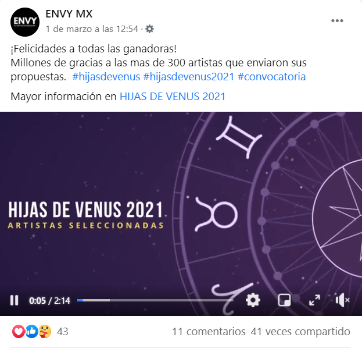362x348 pixels.
Task: View the care hug reaction
Action: click(45, 332)
